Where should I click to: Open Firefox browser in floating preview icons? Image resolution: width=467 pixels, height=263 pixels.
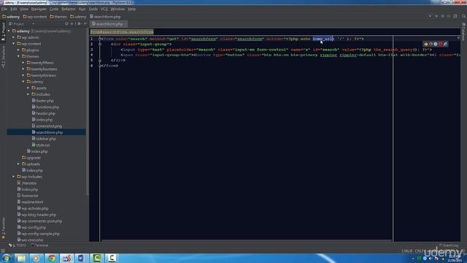tap(431, 44)
